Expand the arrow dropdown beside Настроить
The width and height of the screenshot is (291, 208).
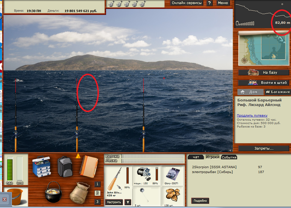click(x=127, y=202)
